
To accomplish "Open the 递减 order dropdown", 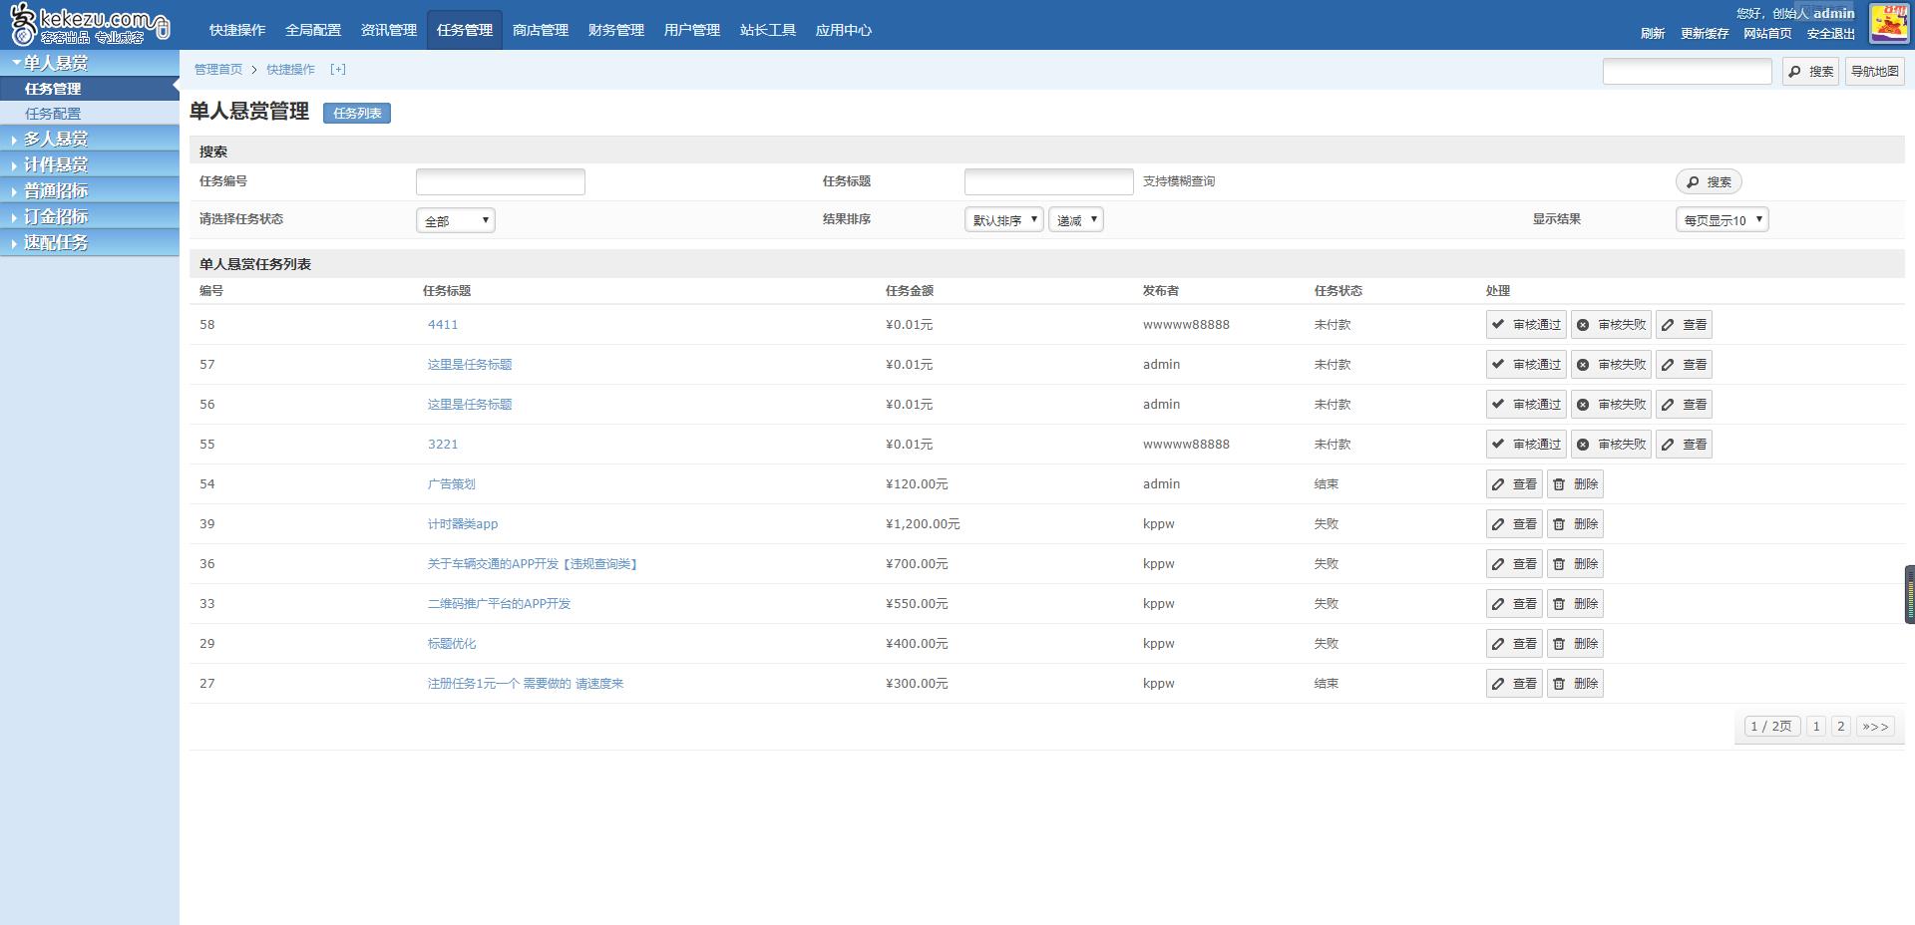I will pyautogui.click(x=1075, y=220).
